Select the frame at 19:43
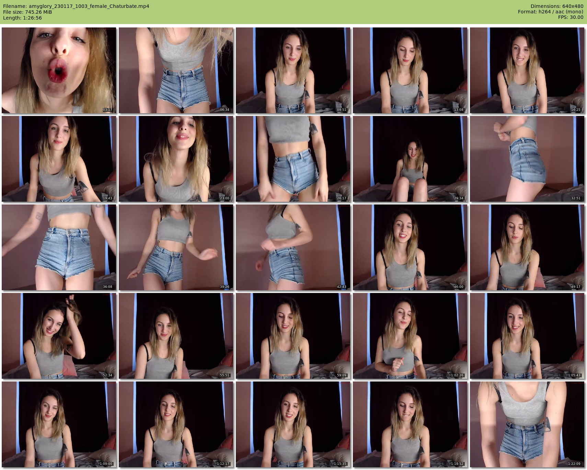Viewport: 587px width, 470px height. point(59,159)
